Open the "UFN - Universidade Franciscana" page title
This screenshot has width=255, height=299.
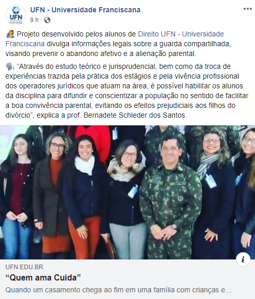pos(85,10)
